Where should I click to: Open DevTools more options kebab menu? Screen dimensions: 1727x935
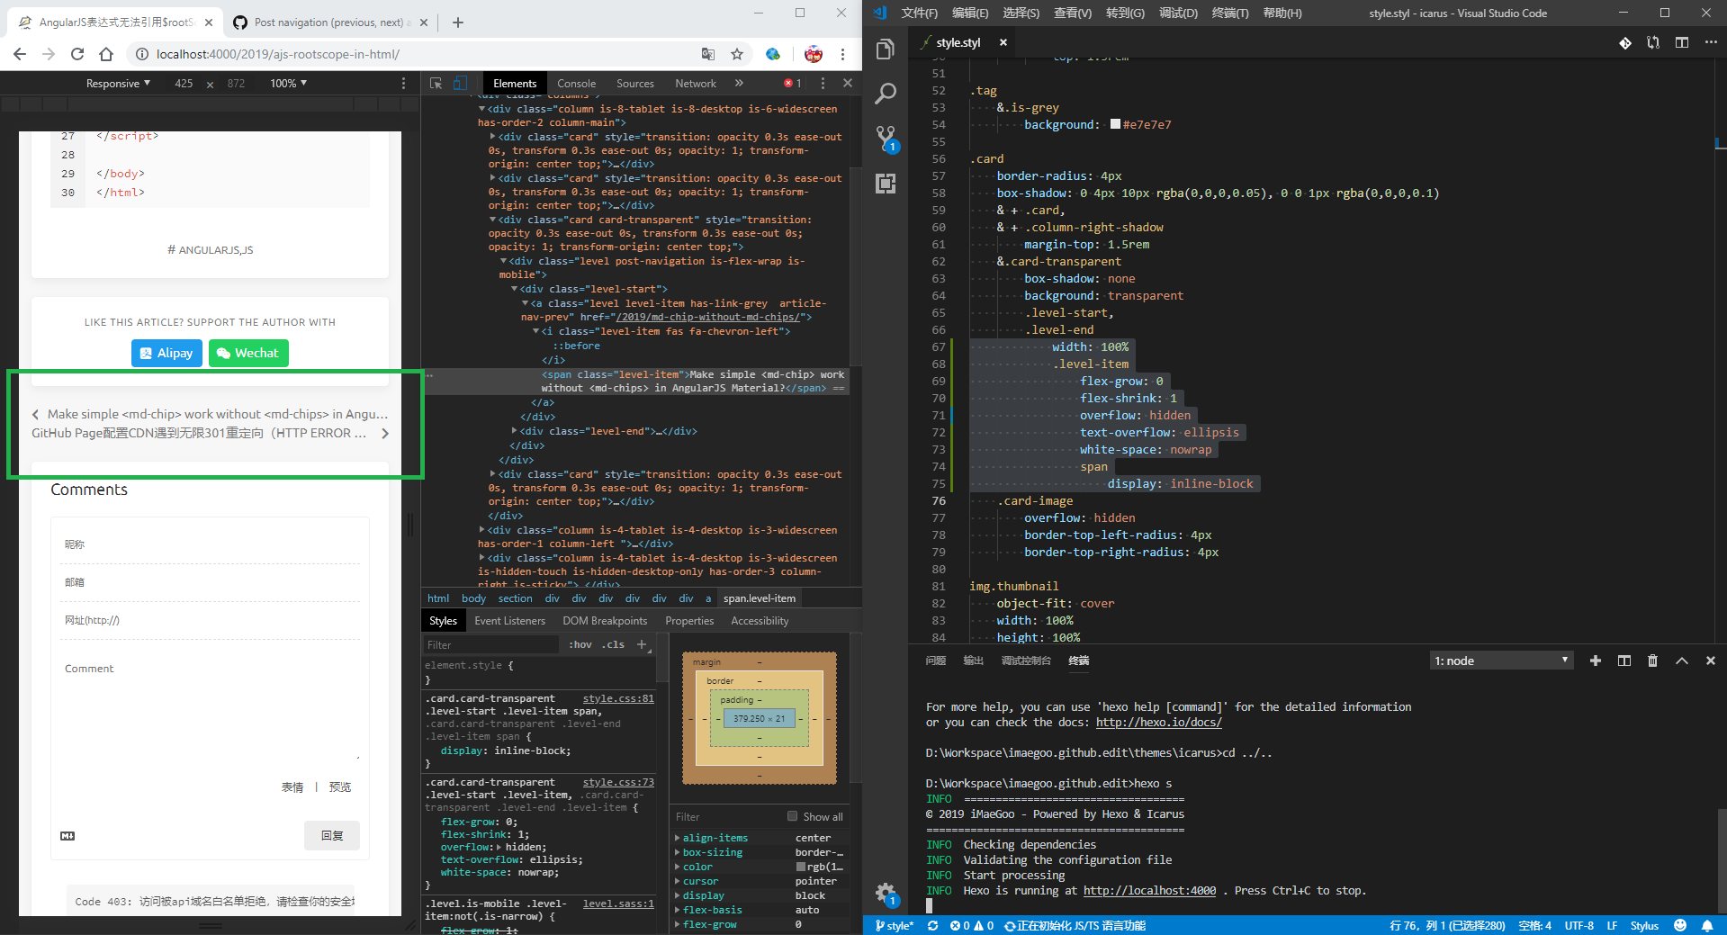pyautogui.click(x=822, y=83)
